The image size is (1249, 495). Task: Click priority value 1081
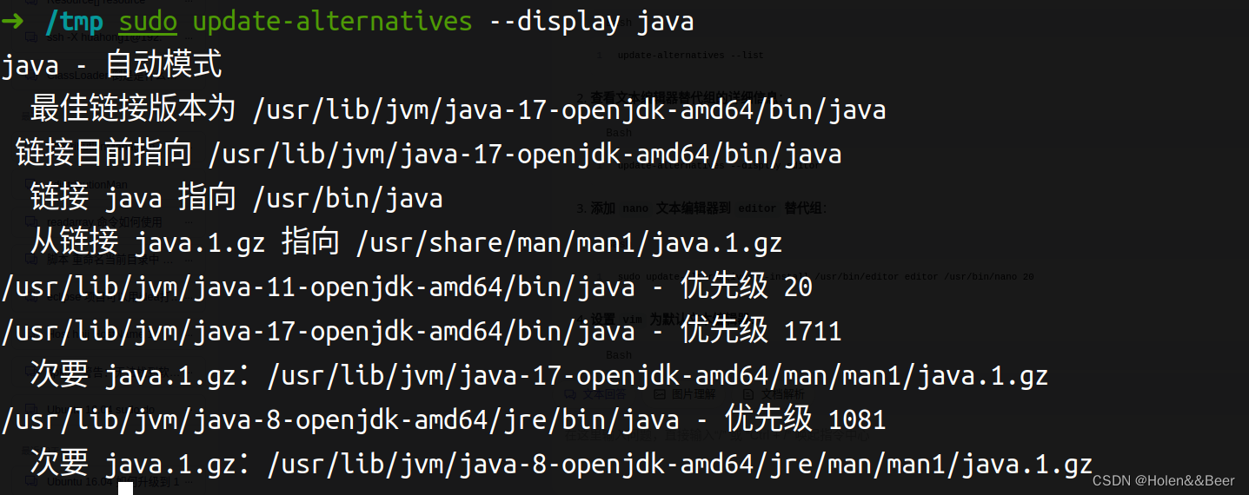(857, 420)
